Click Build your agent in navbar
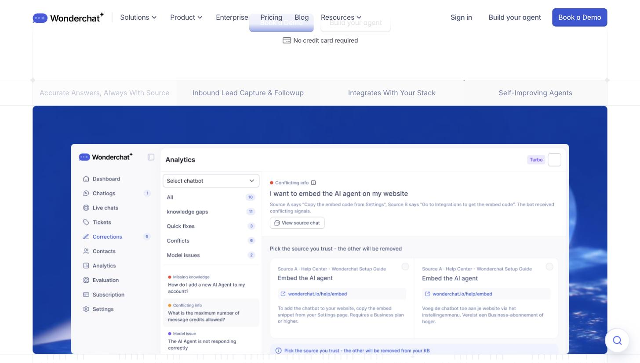This screenshot has width=640, height=363. pos(515,18)
